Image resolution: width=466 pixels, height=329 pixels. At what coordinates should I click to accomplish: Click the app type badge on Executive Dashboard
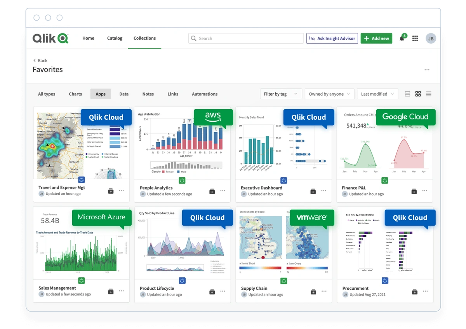tap(283, 180)
